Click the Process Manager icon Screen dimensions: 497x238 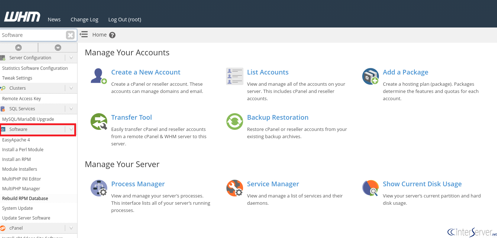pyautogui.click(x=99, y=188)
